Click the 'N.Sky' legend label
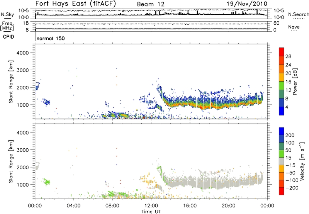 [x=7, y=14]
